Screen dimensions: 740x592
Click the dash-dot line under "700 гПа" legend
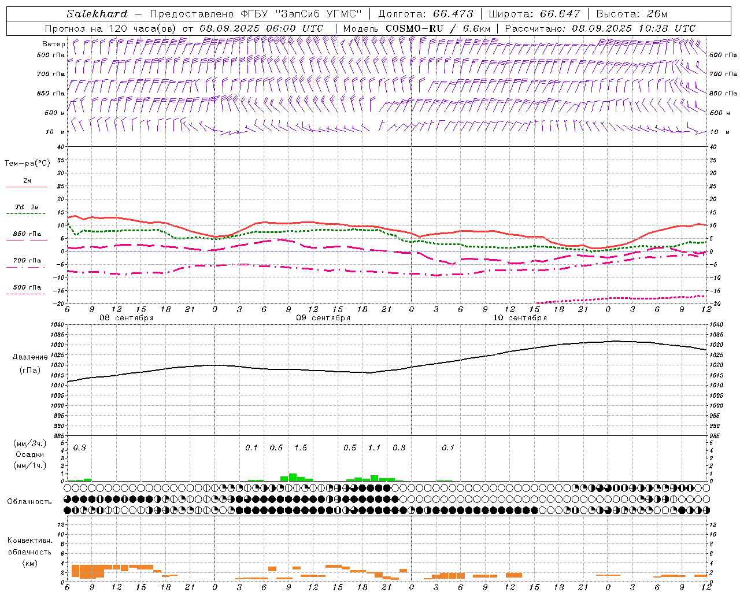point(25,267)
